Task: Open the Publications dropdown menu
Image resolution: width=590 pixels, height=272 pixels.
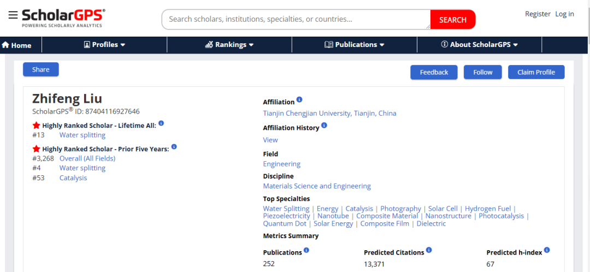Action: (x=355, y=45)
